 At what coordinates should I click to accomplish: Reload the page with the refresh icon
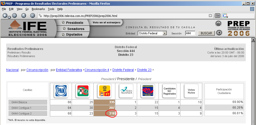click(x=24, y=16)
